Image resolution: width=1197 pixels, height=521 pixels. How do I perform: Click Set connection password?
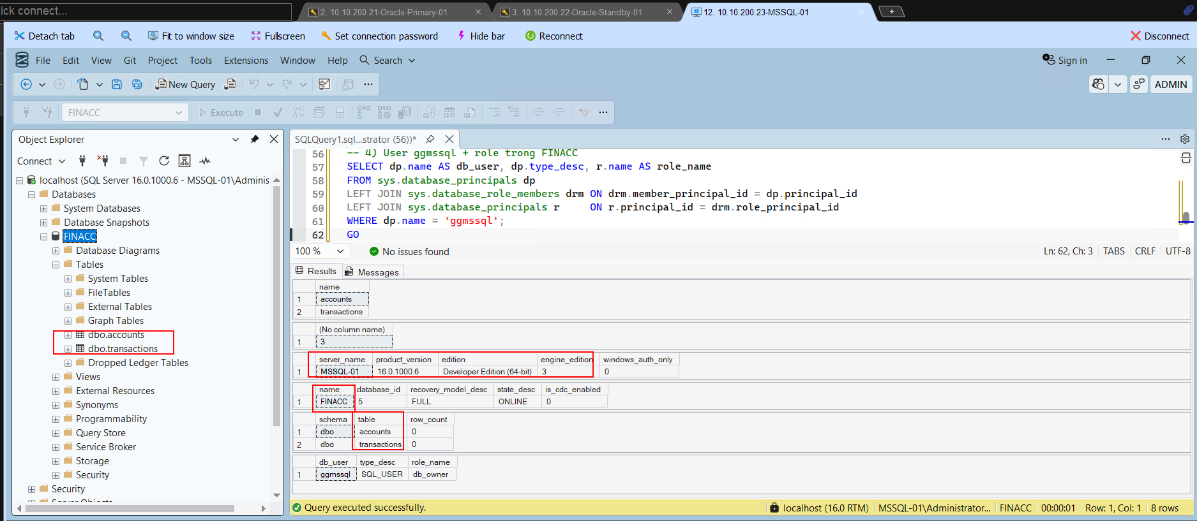tap(379, 36)
